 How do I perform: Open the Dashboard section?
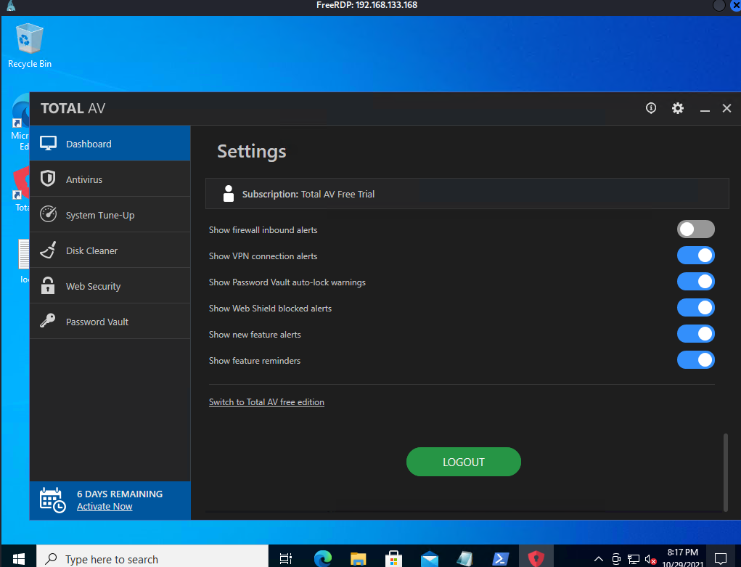click(110, 143)
